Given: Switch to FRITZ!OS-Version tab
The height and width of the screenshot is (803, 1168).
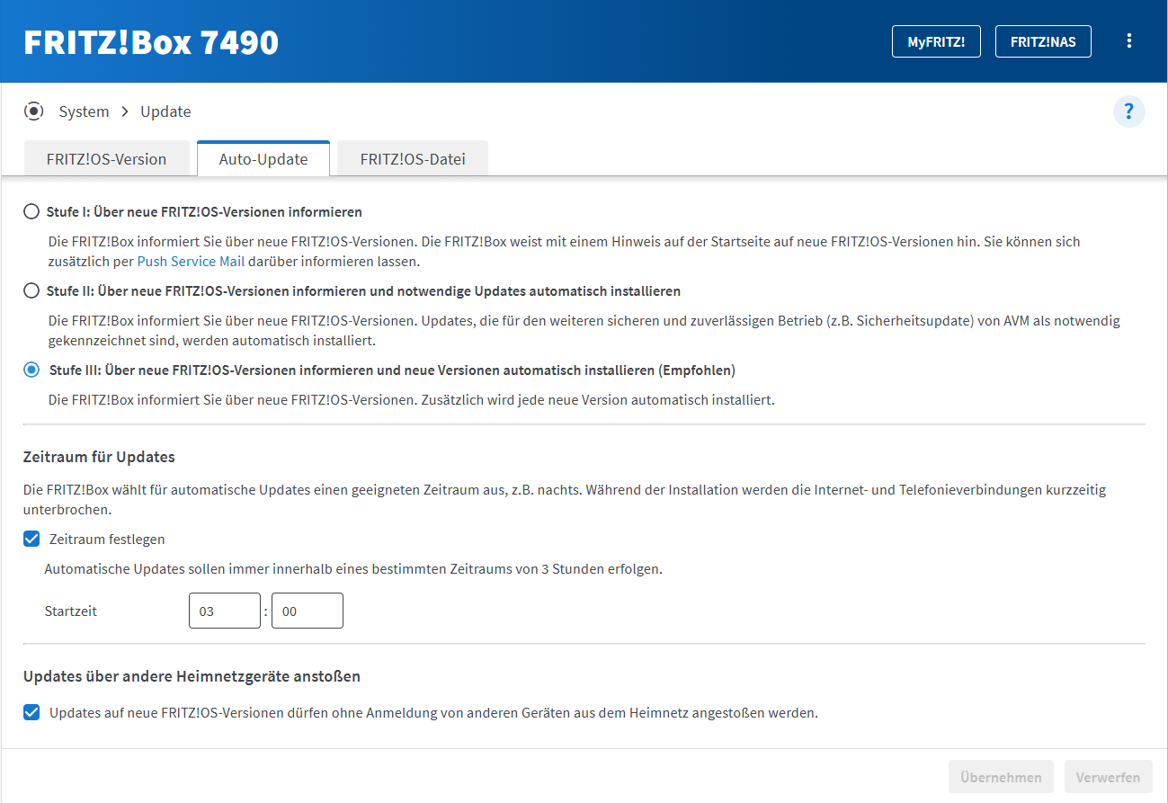Looking at the screenshot, I should point(106,159).
